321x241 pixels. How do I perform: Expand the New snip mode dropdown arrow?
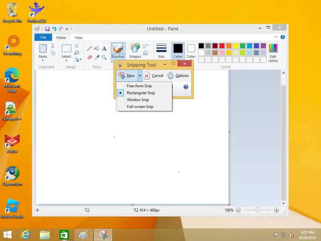click(139, 76)
